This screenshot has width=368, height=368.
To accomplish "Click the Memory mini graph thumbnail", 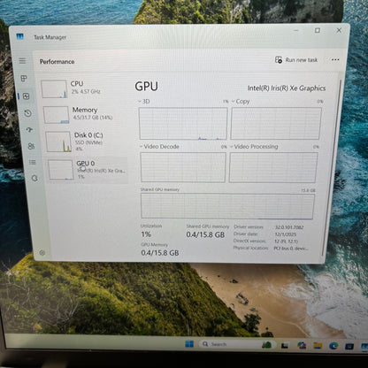I will point(56,115).
